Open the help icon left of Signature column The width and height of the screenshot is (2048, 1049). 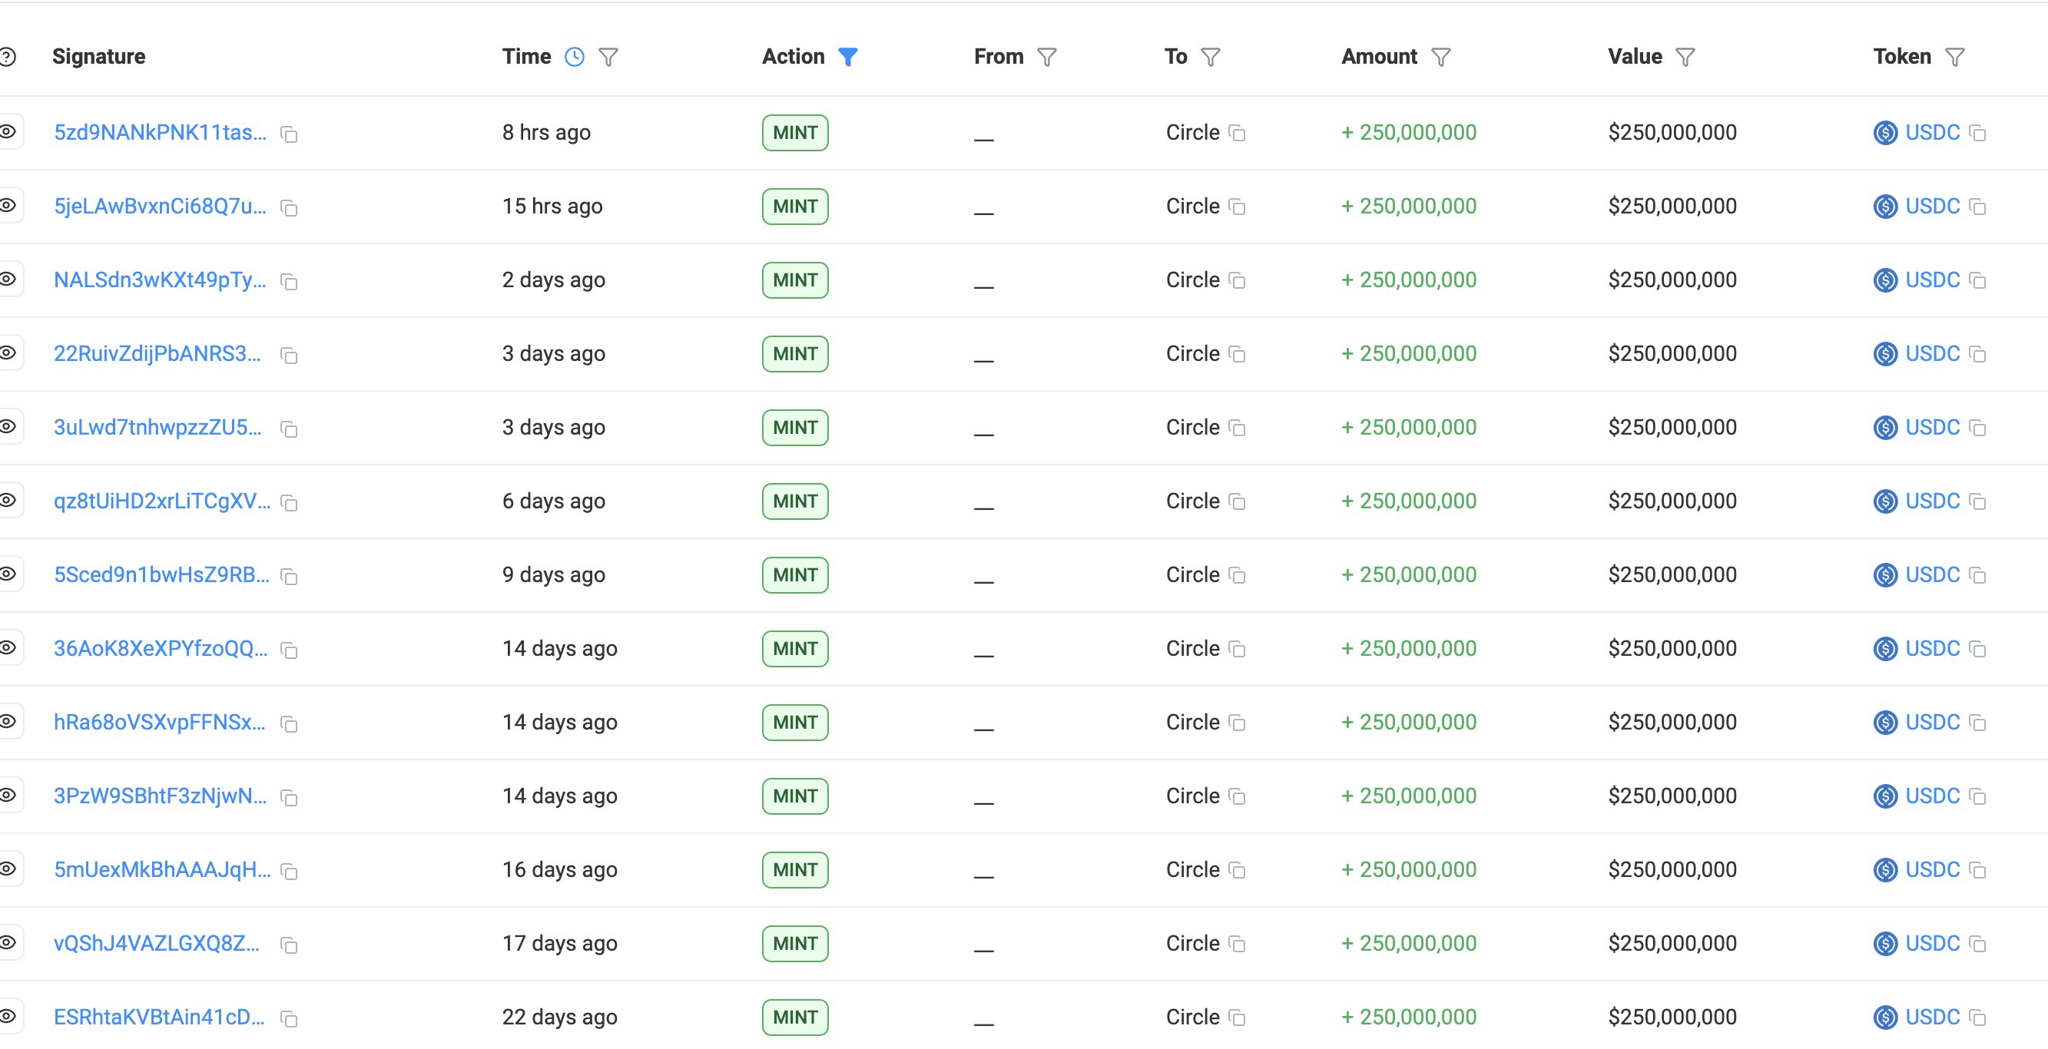7,56
